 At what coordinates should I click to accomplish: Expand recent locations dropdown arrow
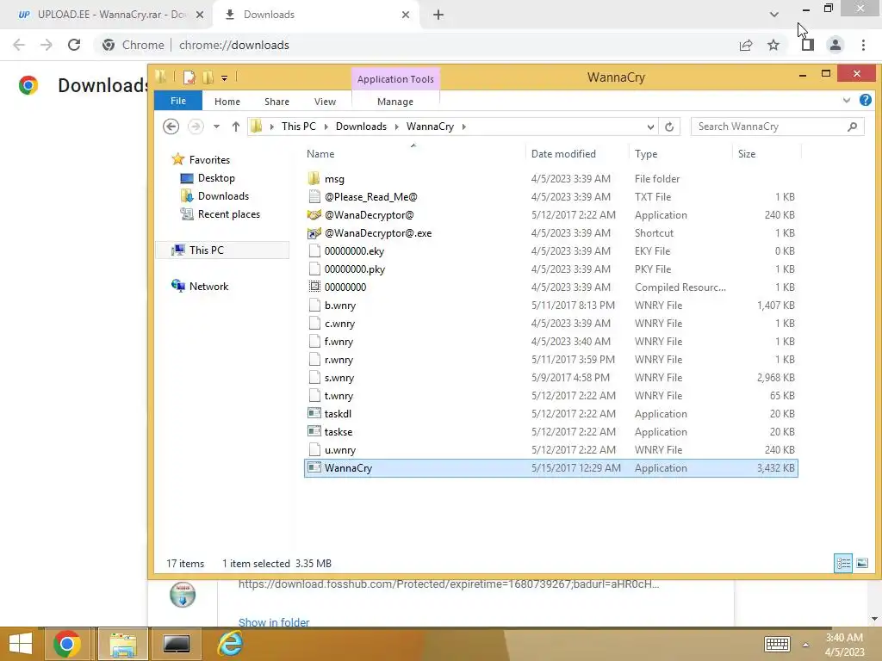pyautogui.click(x=216, y=127)
